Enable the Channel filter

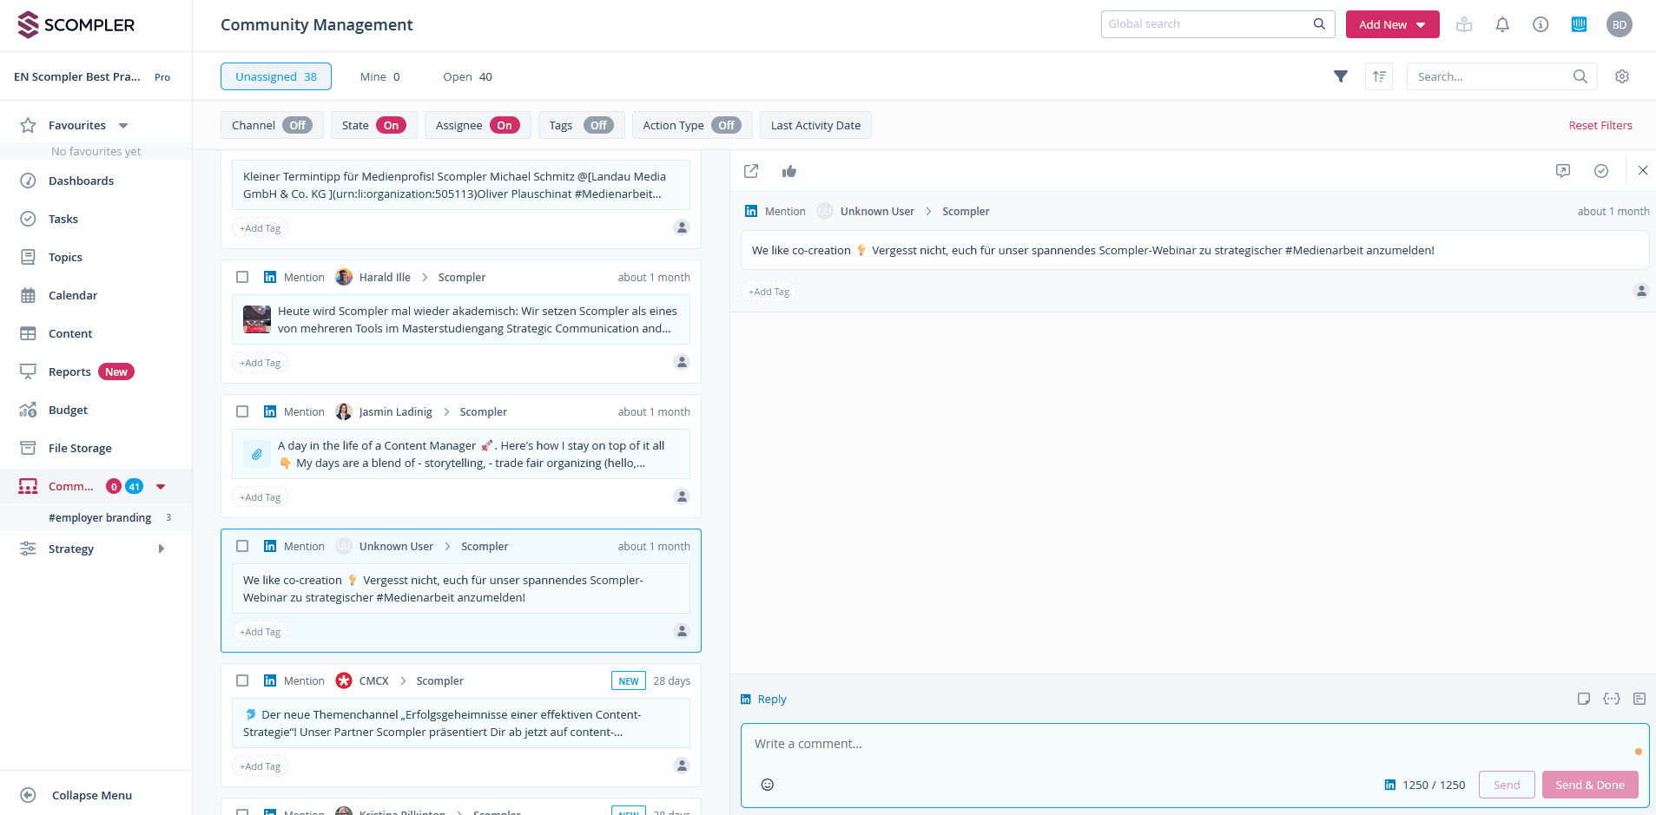pos(296,125)
